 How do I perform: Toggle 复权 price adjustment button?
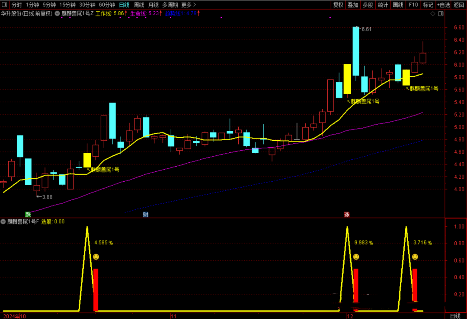pos(338,5)
